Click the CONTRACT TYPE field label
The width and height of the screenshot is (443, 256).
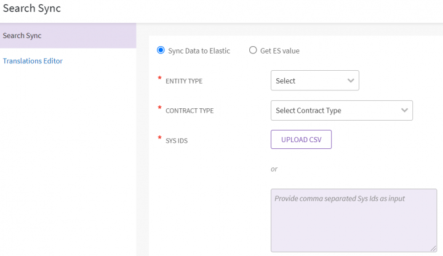190,111
